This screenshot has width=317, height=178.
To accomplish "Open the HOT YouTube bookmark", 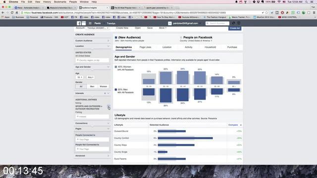I will tap(65, 17).
